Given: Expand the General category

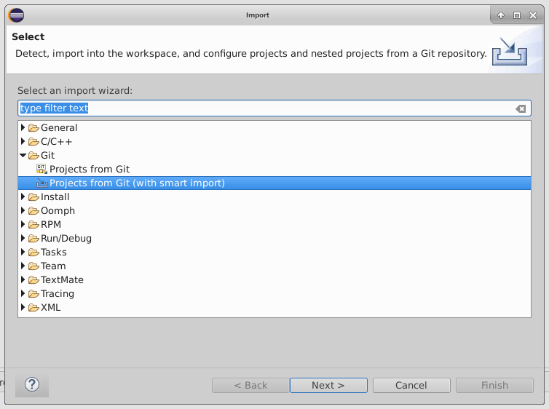Looking at the screenshot, I should pos(23,128).
